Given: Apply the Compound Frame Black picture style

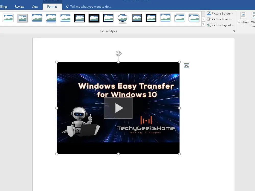Looking at the screenshot, I should pyautogui.click(x=137, y=18).
